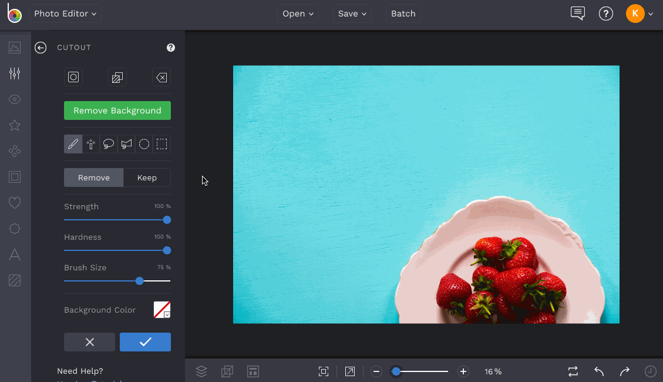Click the Need Help? text
The width and height of the screenshot is (663, 382).
click(80, 371)
